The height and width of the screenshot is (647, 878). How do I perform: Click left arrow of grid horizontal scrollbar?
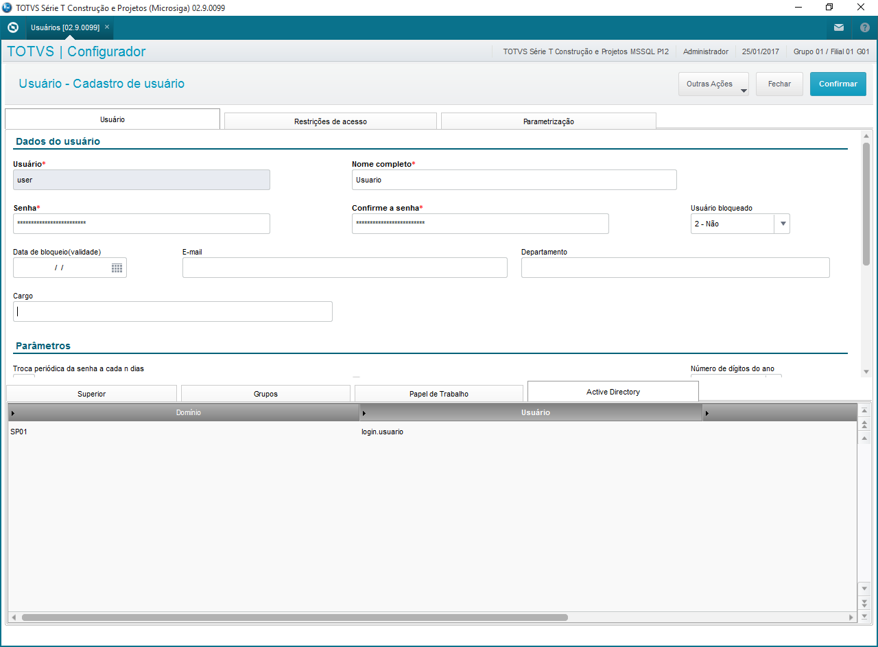pyautogui.click(x=14, y=617)
